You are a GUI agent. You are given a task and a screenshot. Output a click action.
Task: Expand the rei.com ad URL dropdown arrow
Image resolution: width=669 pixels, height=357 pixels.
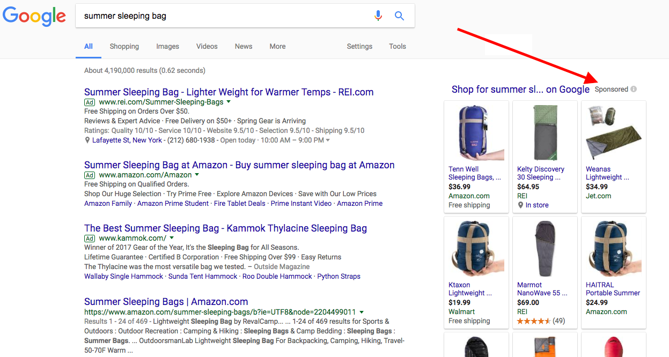tap(229, 102)
